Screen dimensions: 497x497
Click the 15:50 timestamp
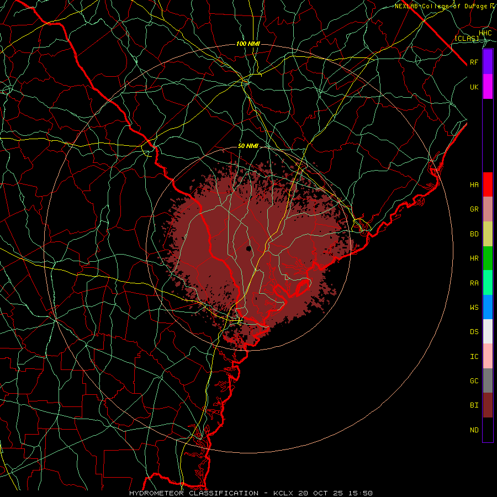[361, 493]
